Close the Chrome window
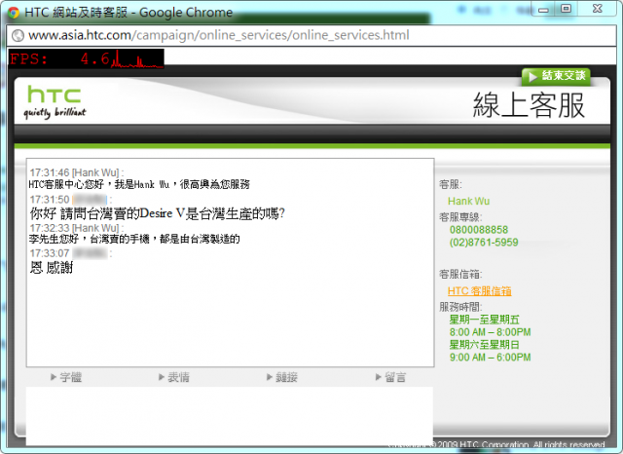623x454 pixels. pyautogui.click(x=598, y=9)
